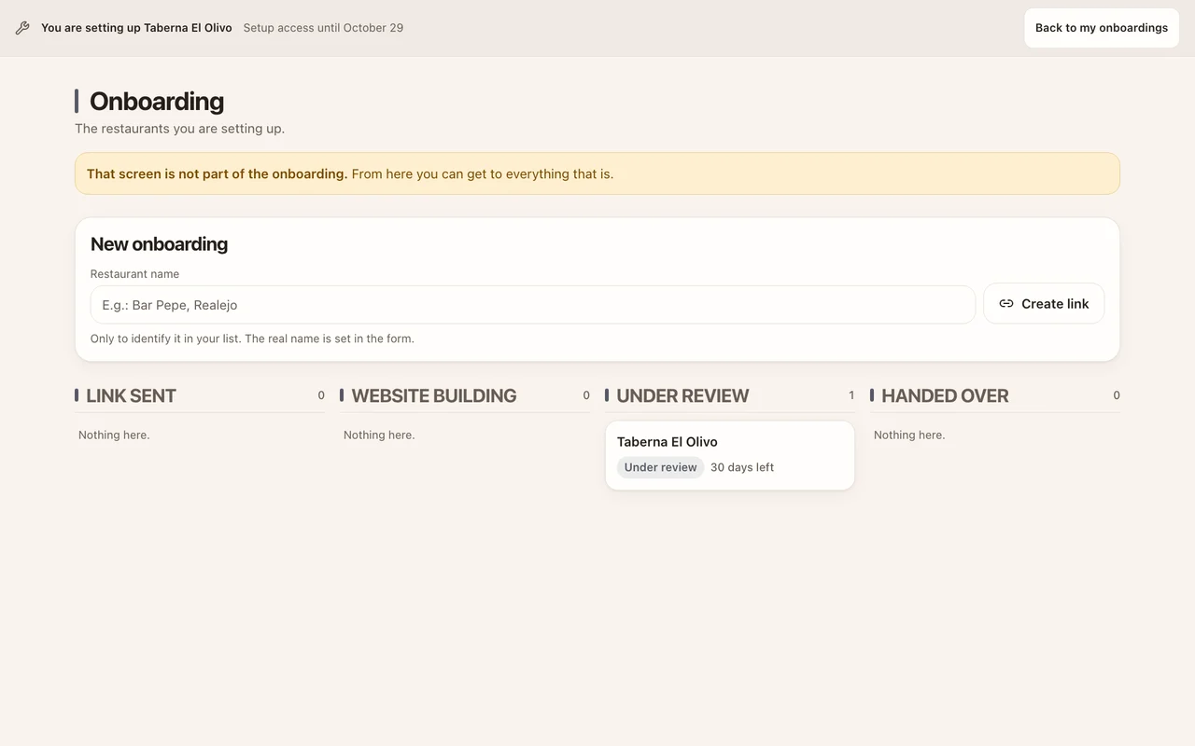The height and width of the screenshot is (746, 1195).
Task: Focus the Restaurant name input field
Action: [533, 305]
